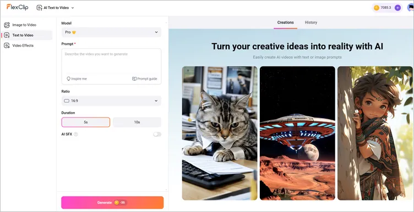The width and height of the screenshot is (414, 212).
Task: Select Video Effects in the sidebar
Action: 26,45
